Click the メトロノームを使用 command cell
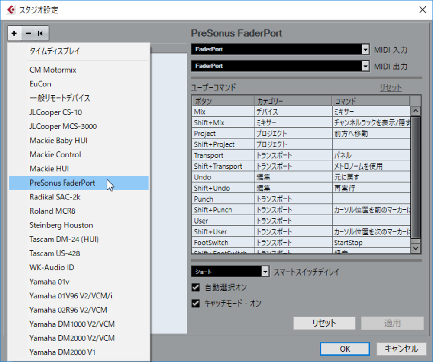The height and width of the screenshot is (362, 433). pos(372,166)
